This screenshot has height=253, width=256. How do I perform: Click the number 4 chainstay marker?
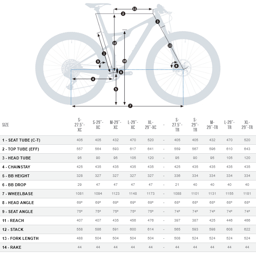[x=93, y=79]
